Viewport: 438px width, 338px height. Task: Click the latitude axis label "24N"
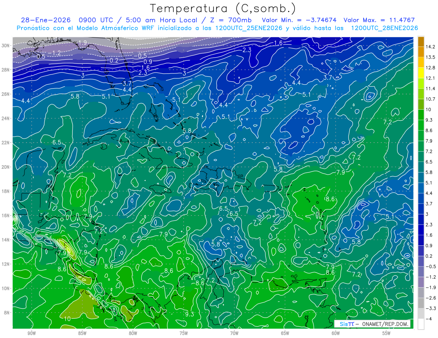coord(6,119)
